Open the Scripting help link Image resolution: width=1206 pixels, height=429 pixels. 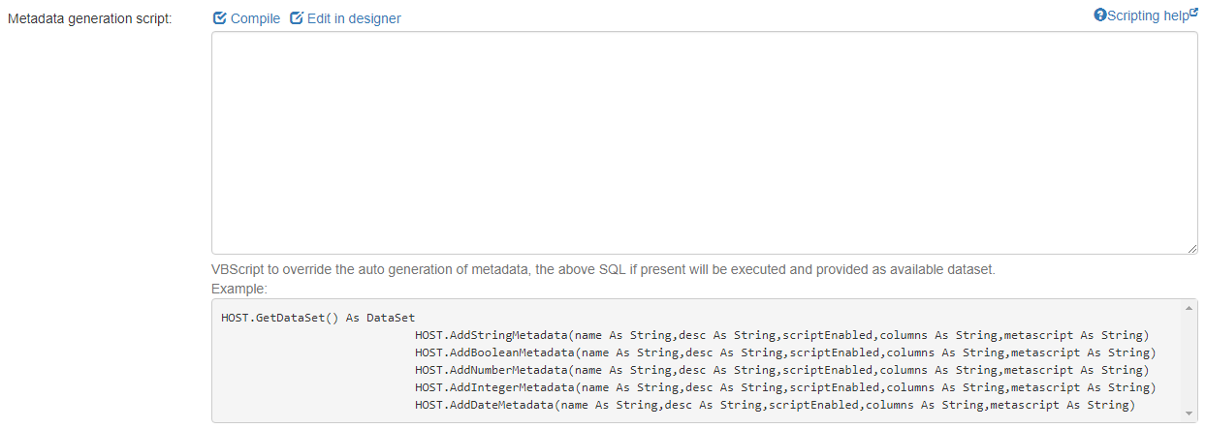[1147, 15]
